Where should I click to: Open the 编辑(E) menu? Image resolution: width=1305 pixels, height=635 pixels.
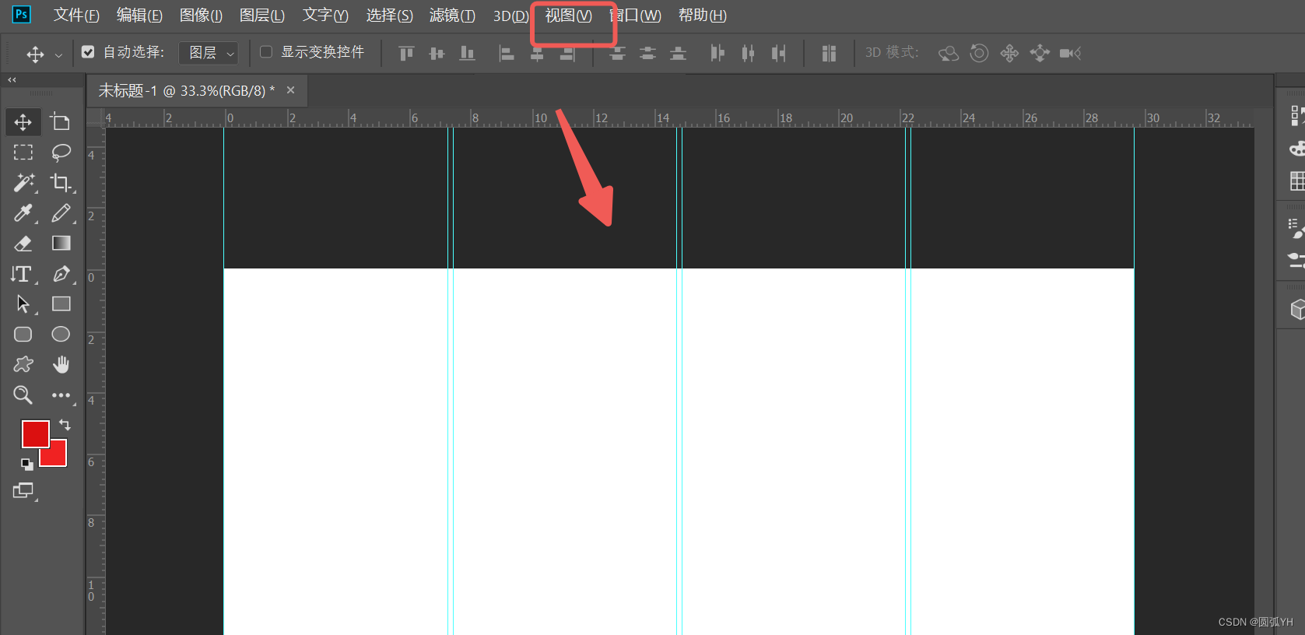point(139,16)
